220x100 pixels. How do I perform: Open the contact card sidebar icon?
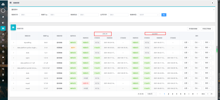[x=3, y=75]
